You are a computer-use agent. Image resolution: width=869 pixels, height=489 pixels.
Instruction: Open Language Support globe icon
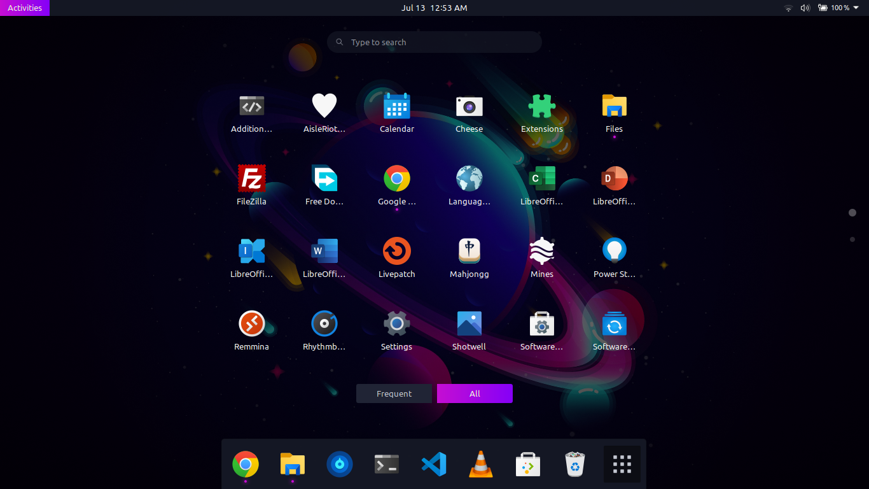469,178
